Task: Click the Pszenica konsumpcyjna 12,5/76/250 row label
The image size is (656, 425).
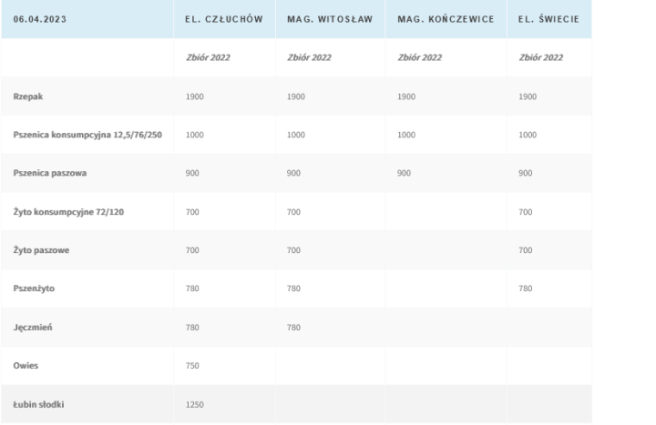Action: coord(87,134)
